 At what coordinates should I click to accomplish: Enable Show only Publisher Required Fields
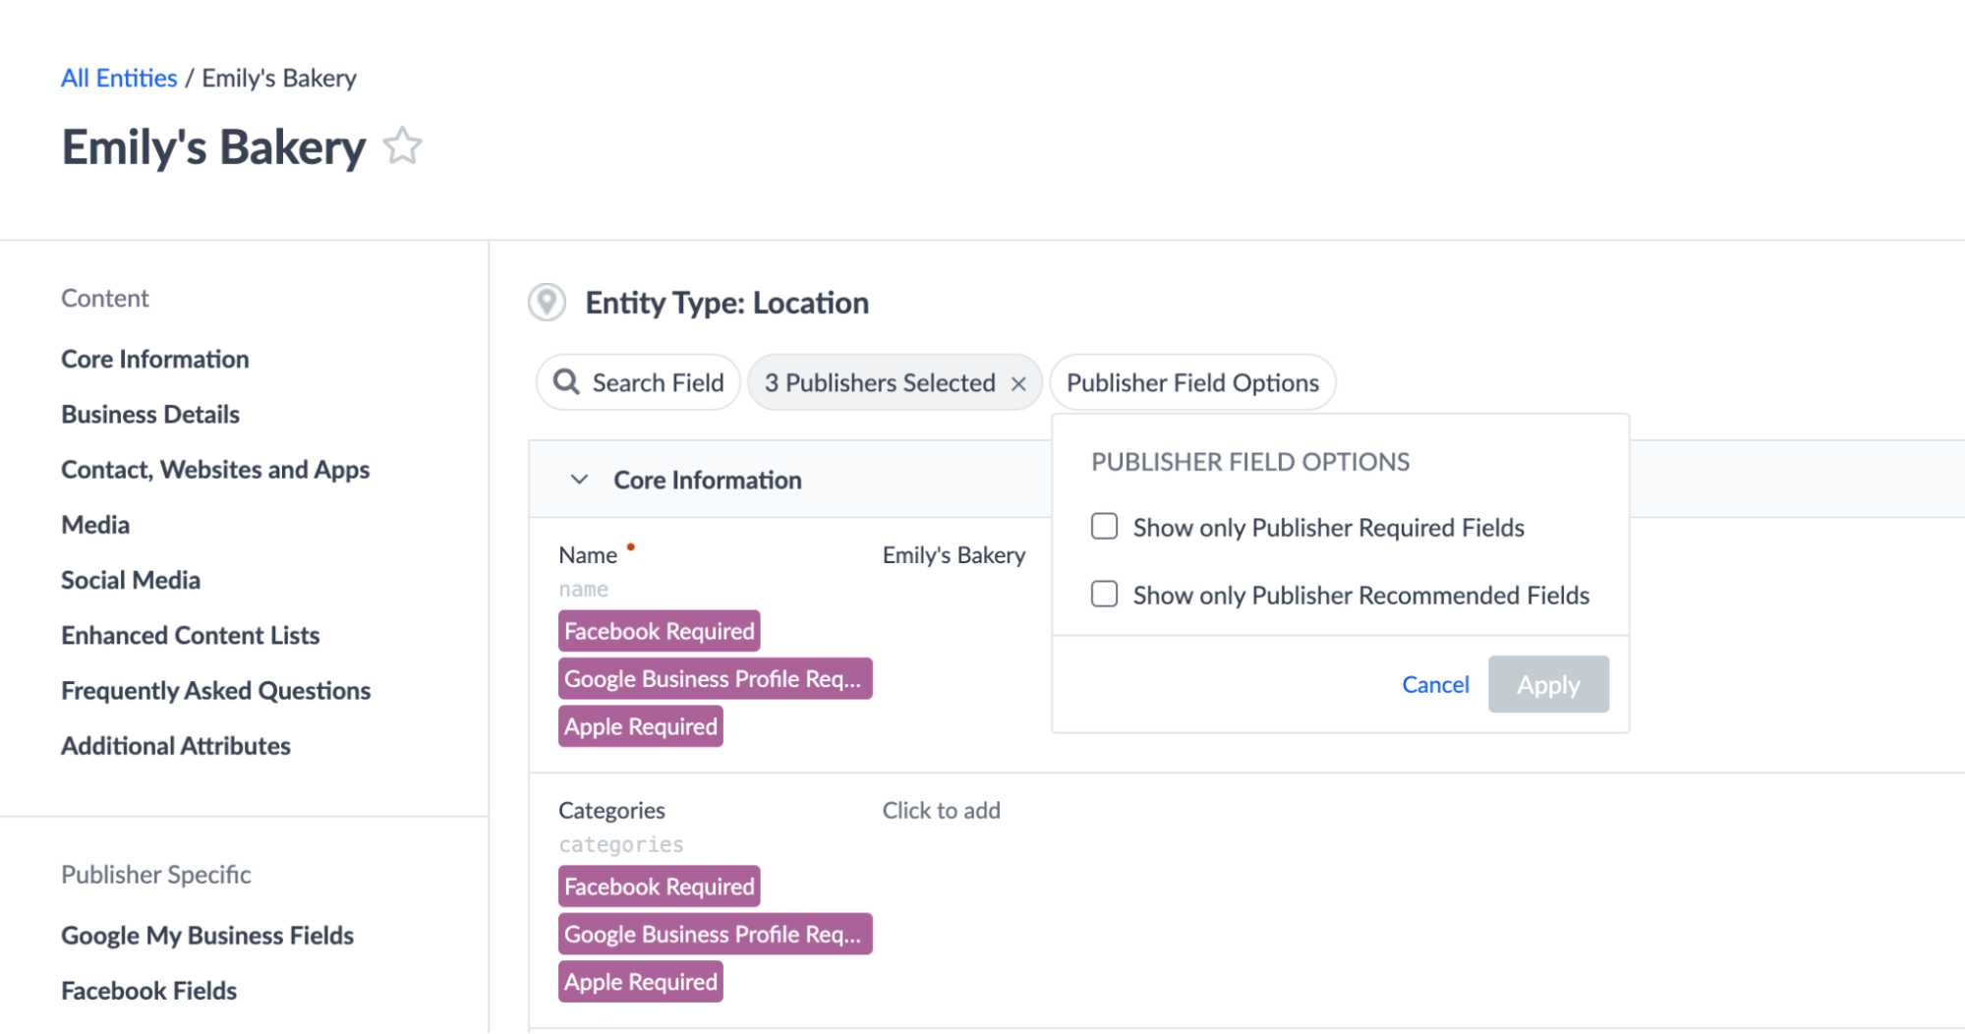1104,527
